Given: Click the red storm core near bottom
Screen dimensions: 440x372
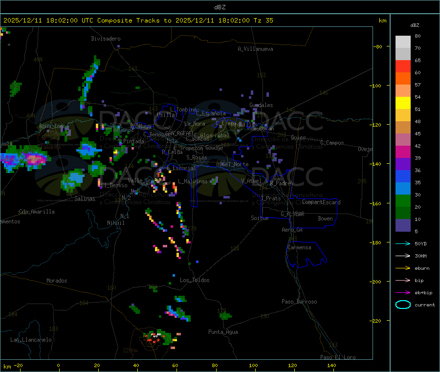Looking at the screenshot, I should pos(154,338).
